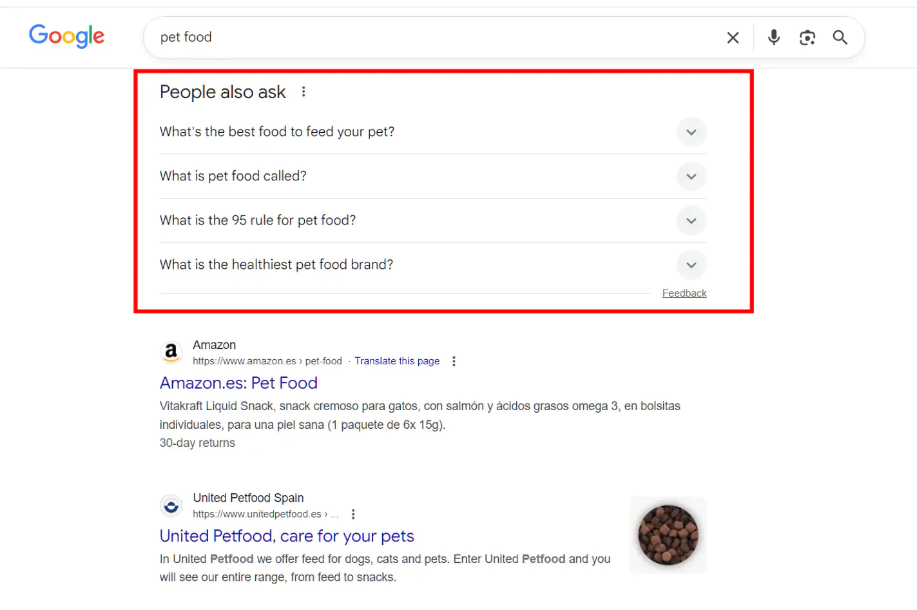This screenshot has height=610, width=917.
Task: Expand 'What is pet food called?'
Action: pos(691,176)
